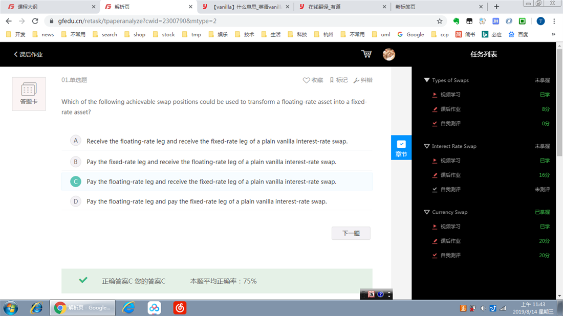Go back via 课后作业 arrow
563x316 pixels.
point(28,55)
